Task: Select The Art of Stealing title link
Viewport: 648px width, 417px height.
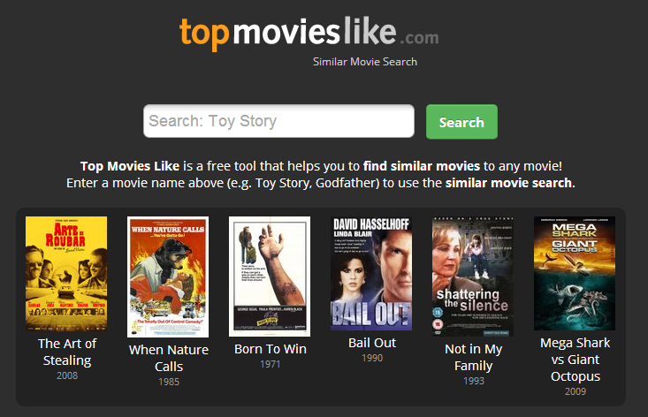Action: point(67,352)
